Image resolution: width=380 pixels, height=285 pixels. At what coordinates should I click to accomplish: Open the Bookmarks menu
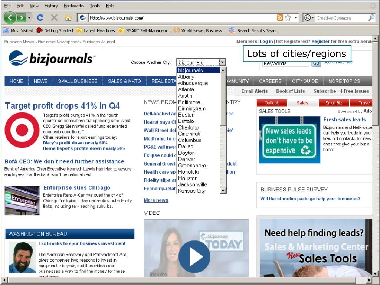click(x=74, y=6)
